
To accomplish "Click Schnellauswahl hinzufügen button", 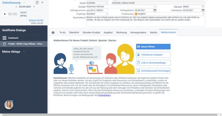I will (153, 71).
